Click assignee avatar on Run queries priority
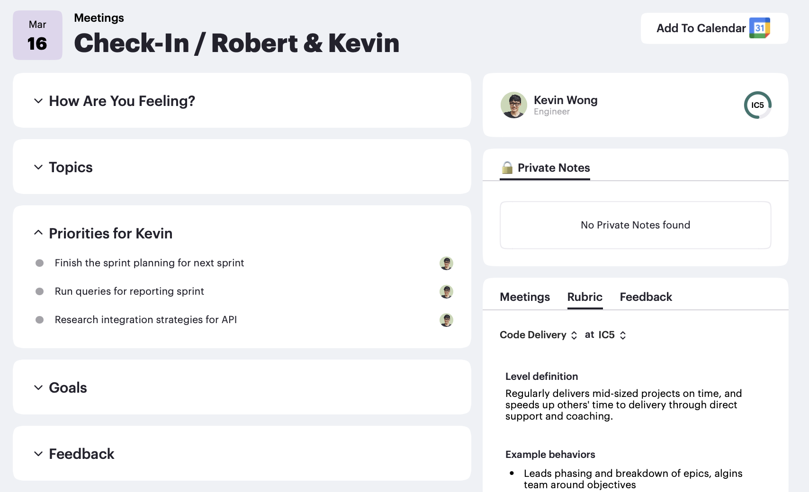The image size is (809, 492). (x=446, y=291)
